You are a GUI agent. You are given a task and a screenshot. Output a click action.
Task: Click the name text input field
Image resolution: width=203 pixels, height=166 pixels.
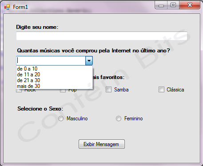102,36
